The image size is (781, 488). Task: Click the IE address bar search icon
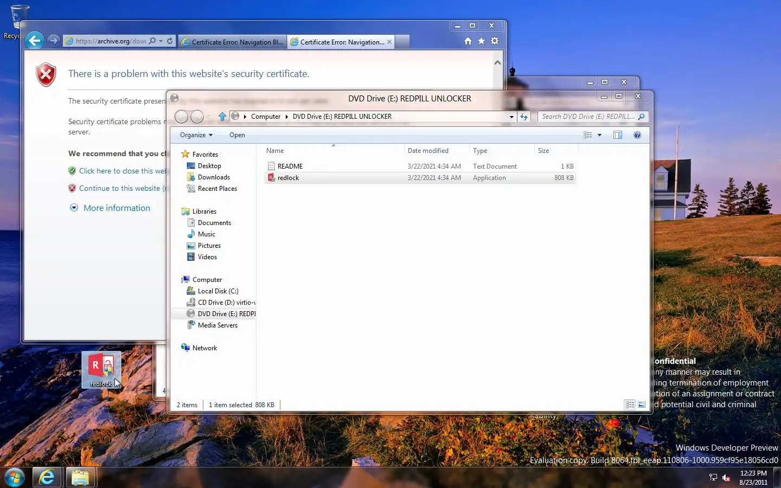click(152, 41)
